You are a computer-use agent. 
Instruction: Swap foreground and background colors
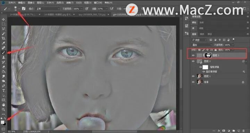pos(5,118)
